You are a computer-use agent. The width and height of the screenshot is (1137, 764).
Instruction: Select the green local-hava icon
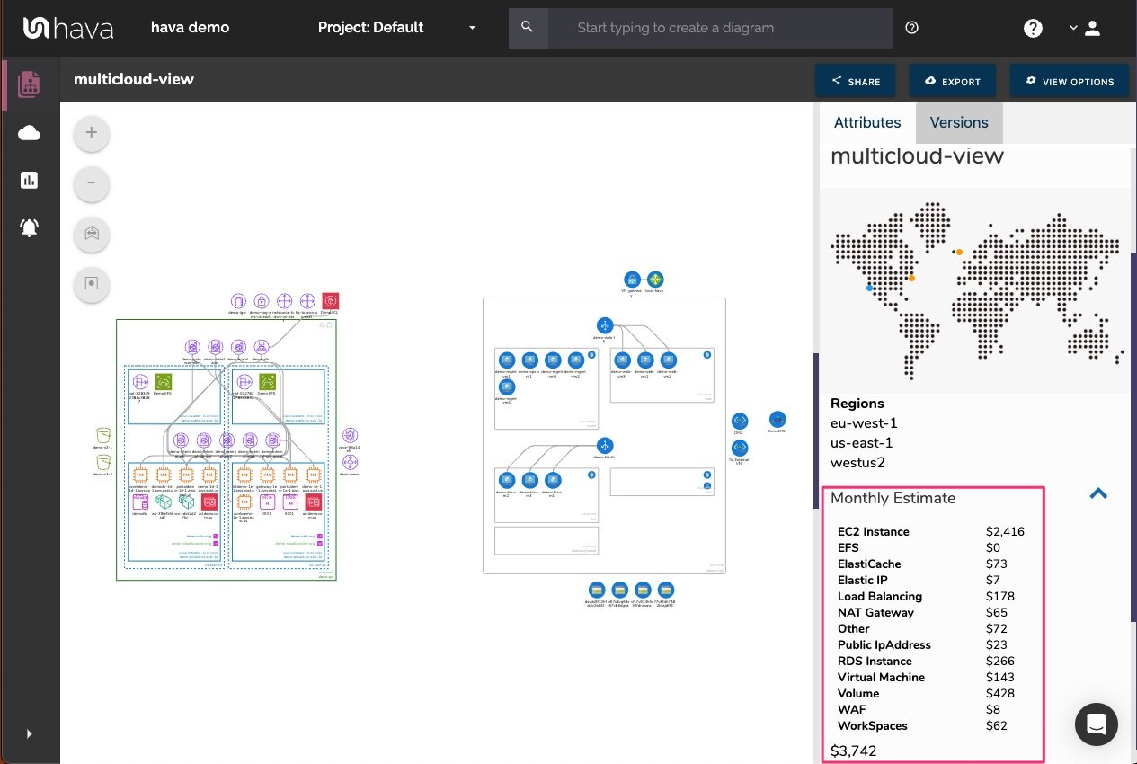coord(655,280)
